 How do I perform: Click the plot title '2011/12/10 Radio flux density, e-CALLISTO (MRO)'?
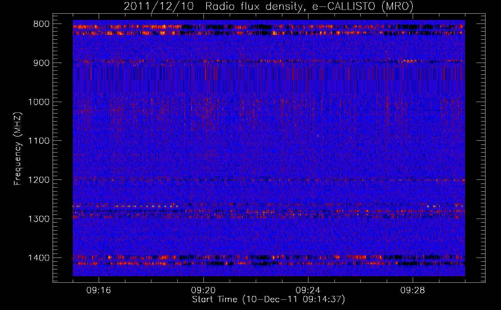[x=268, y=7]
